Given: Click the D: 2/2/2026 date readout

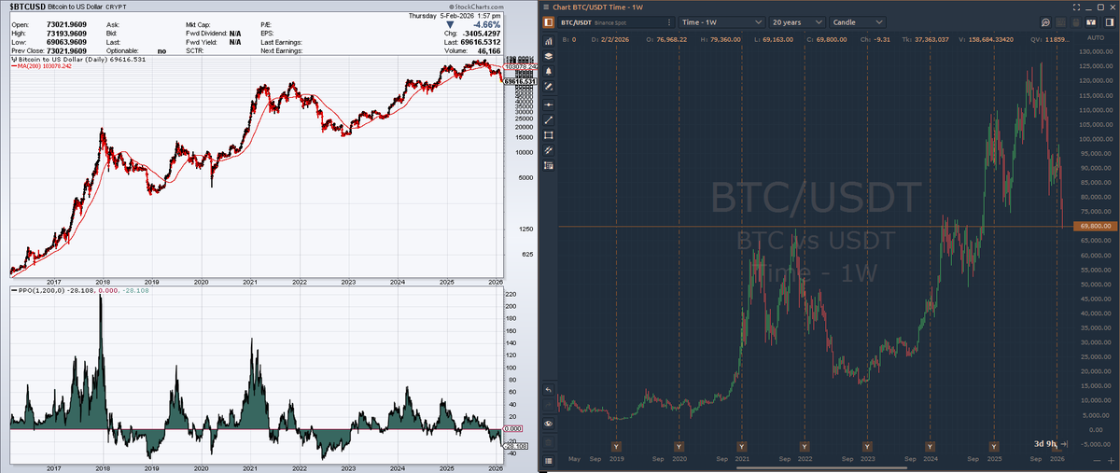Looking at the screenshot, I should click(610, 39).
